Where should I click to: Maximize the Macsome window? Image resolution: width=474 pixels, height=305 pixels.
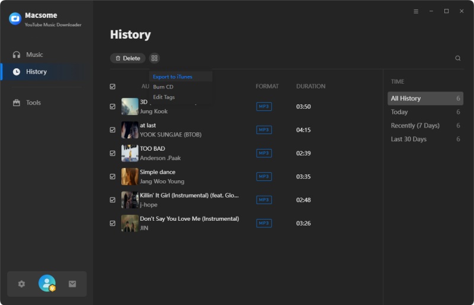[x=446, y=11]
